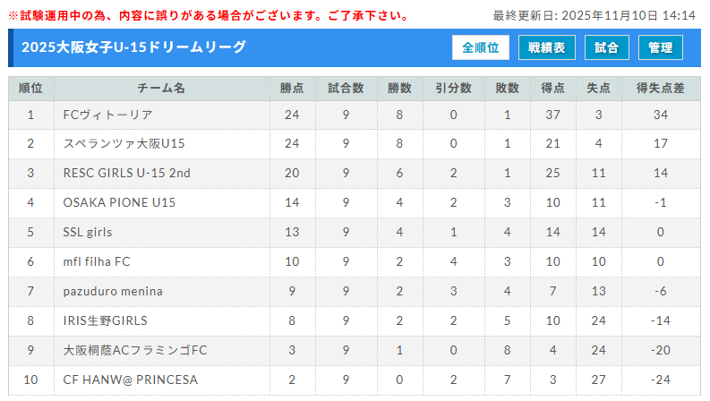Viewport: 710px width, 401px height.
Task: Click the 順位 column header
Action: click(x=30, y=88)
